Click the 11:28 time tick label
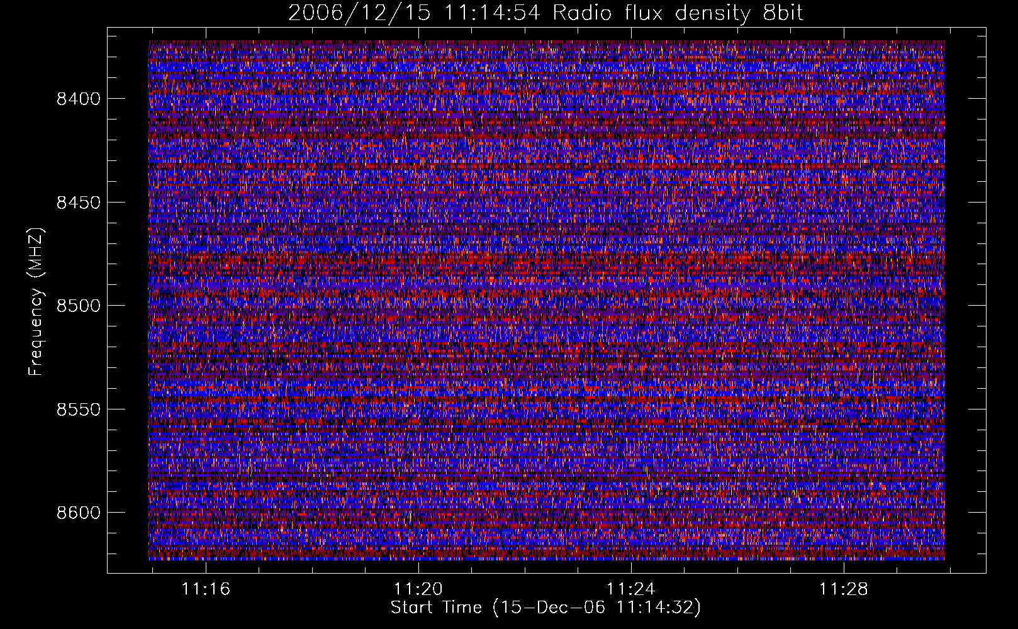This screenshot has width=1018, height=629. click(842, 589)
